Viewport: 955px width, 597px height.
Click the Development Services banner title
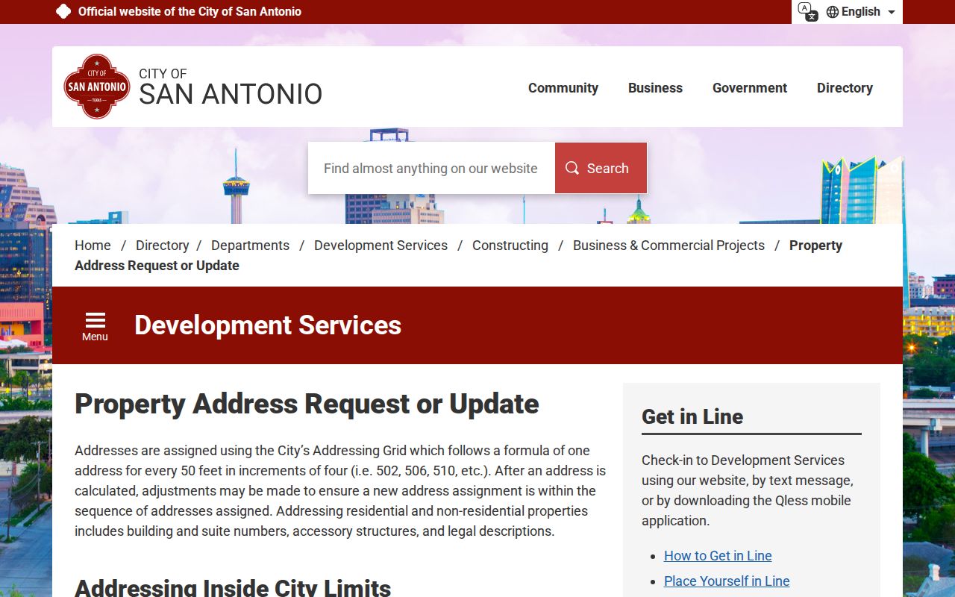(268, 325)
